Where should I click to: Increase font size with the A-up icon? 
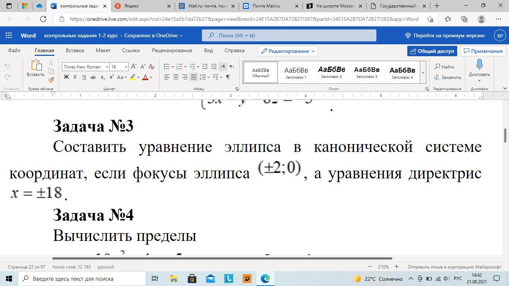[134, 67]
